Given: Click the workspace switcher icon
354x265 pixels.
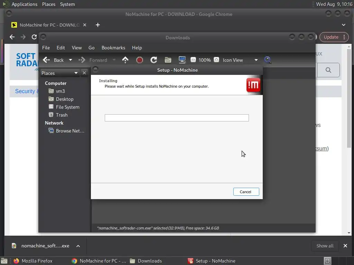Looking at the screenshot, I should coord(327,261).
